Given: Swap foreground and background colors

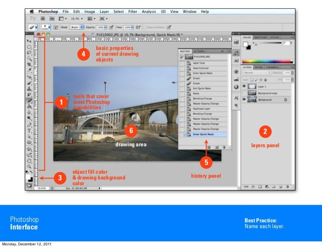Looking at the screenshot, I should point(31,172).
